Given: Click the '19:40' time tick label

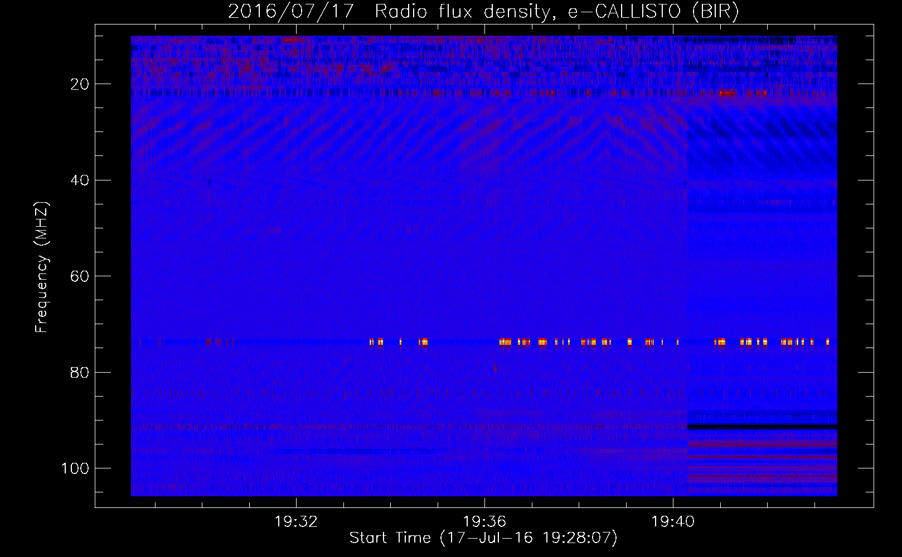Looking at the screenshot, I should tap(673, 521).
